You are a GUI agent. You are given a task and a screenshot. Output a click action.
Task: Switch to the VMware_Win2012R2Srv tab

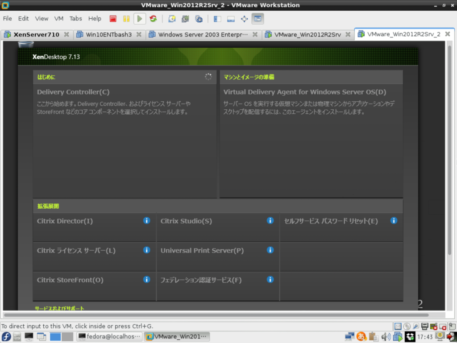pyautogui.click(x=307, y=35)
